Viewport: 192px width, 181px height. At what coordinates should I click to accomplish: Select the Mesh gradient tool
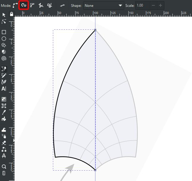[x=4, y=106]
